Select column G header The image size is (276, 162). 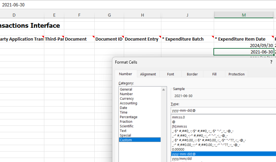[x=109, y=15]
